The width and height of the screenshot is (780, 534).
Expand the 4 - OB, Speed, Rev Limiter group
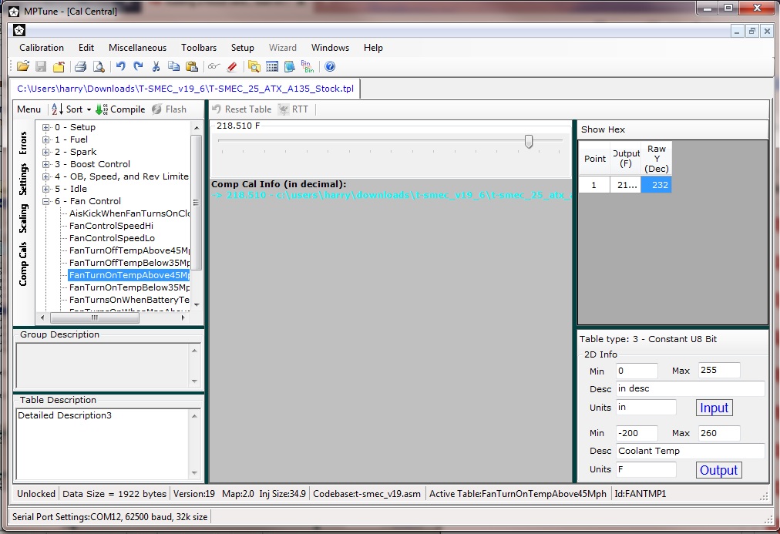pyautogui.click(x=45, y=176)
